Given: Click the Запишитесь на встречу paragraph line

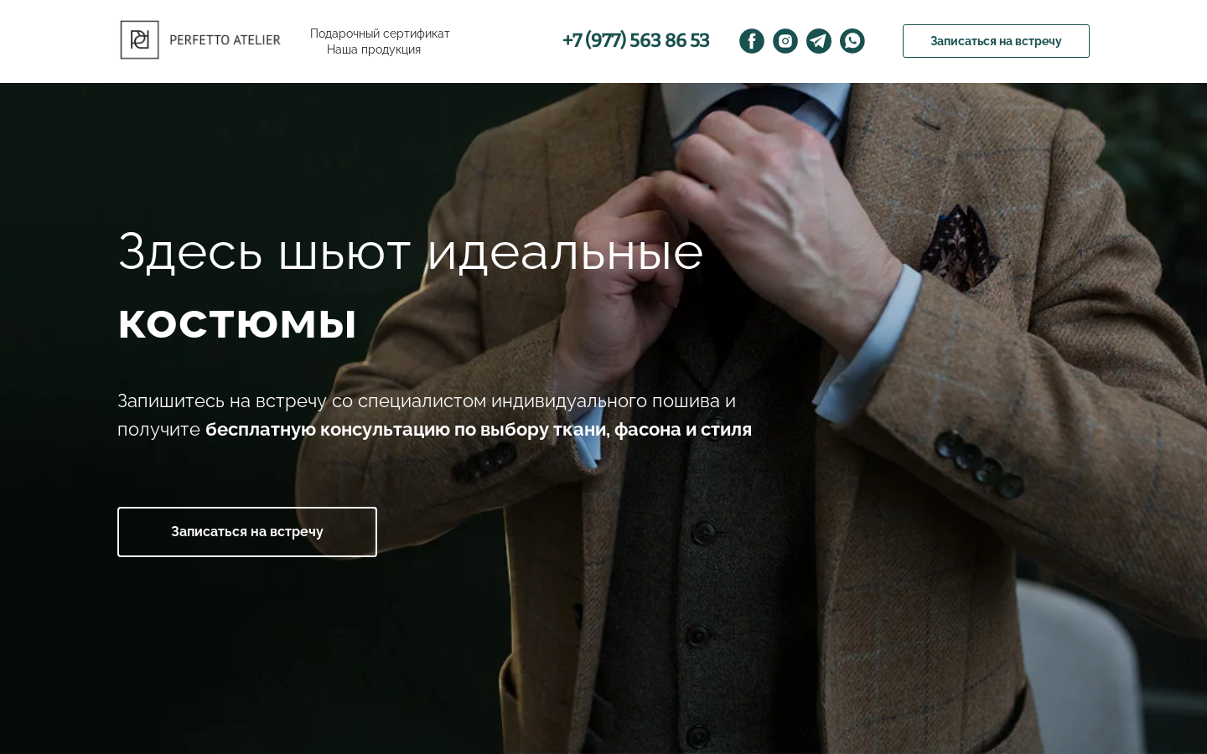Looking at the screenshot, I should click(x=427, y=401).
